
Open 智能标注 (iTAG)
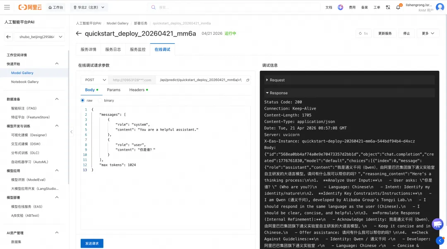pyautogui.click(x=24, y=108)
